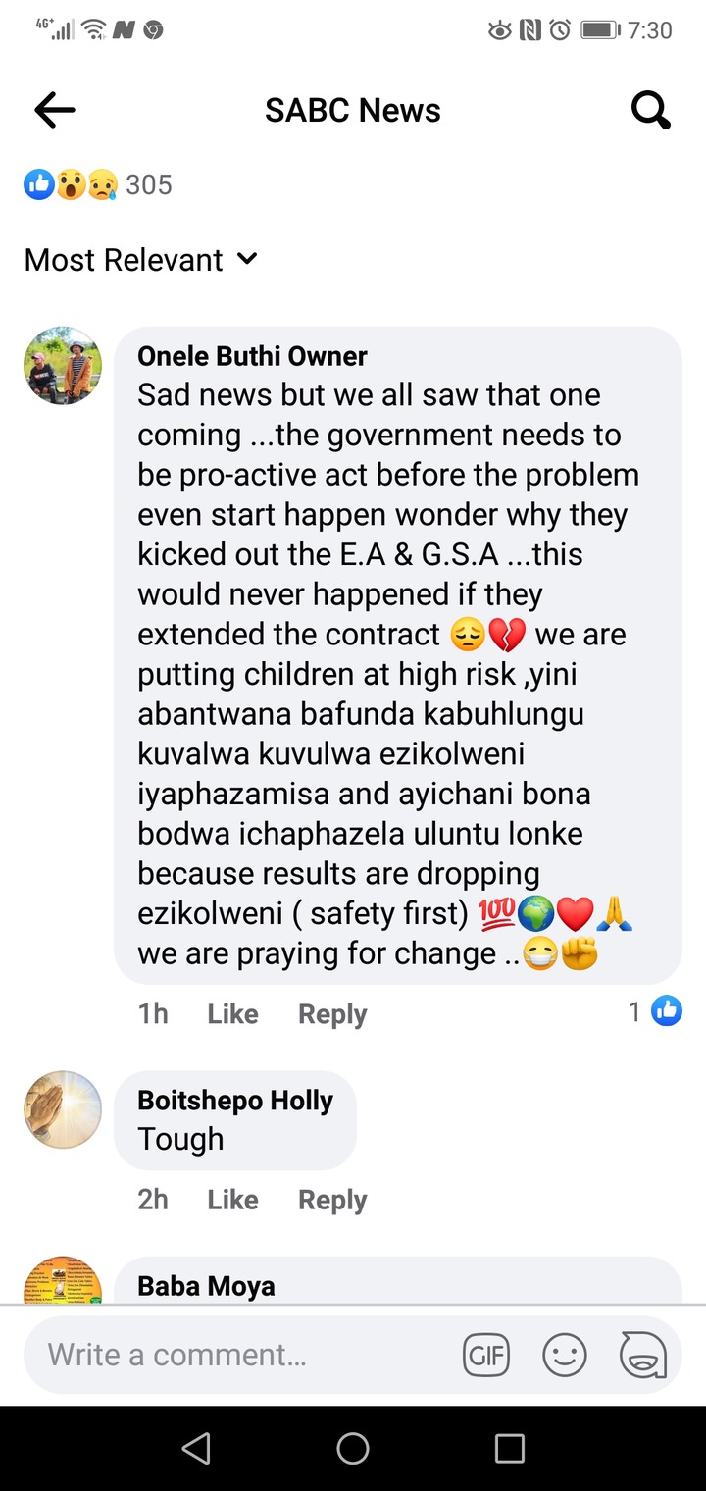The height and width of the screenshot is (1491, 706).
Task: Open Baba Moya's profile name
Action: tap(206, 1286)
